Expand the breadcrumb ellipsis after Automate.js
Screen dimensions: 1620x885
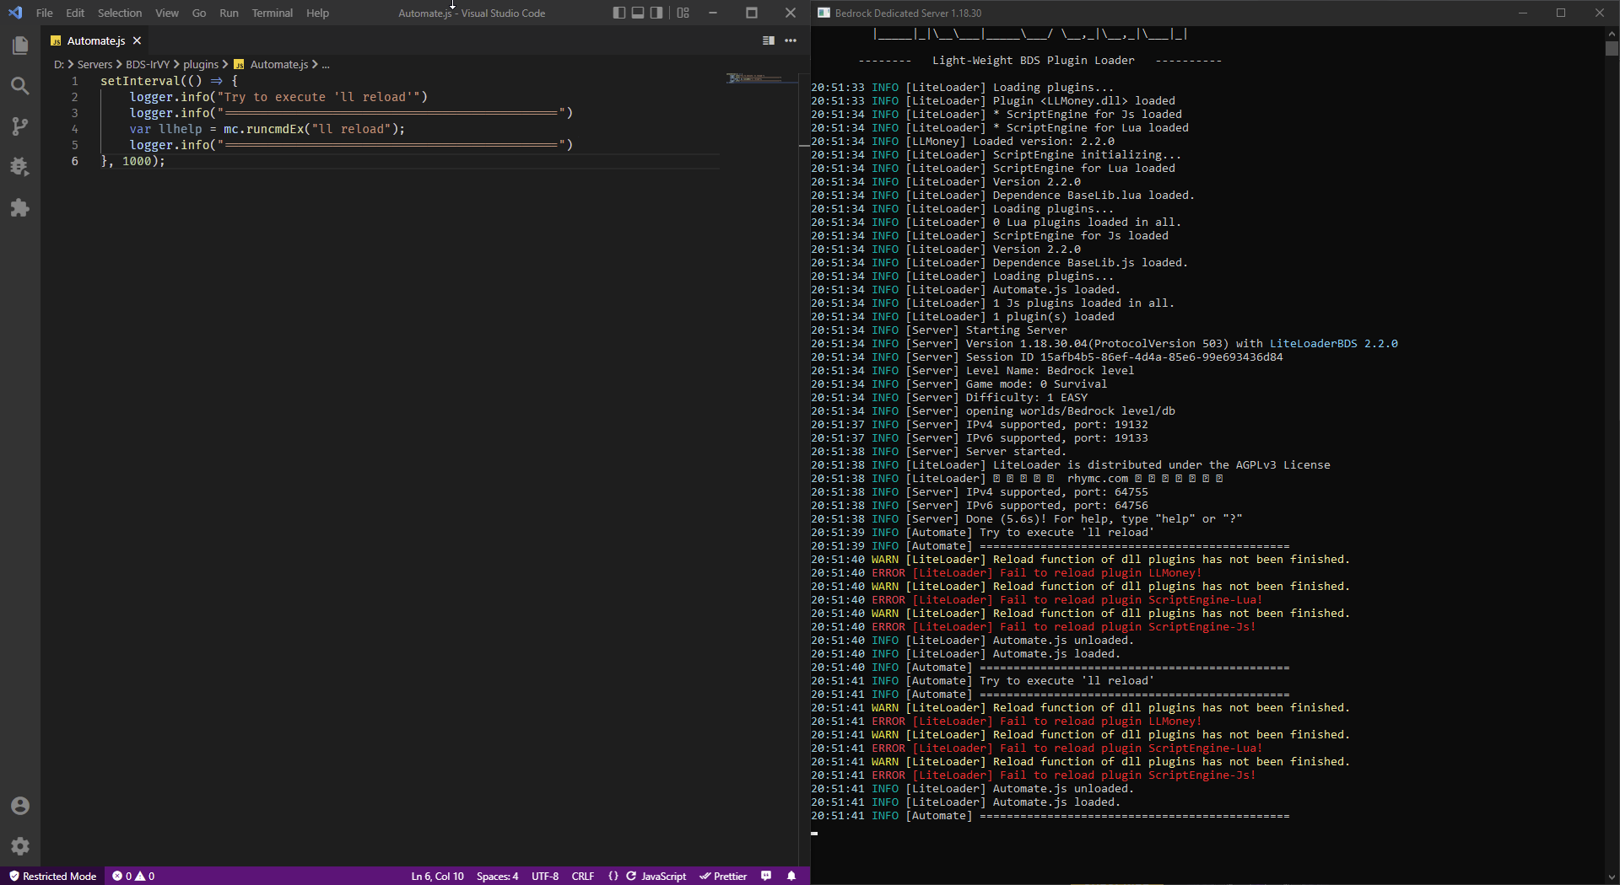coord(327,64)
